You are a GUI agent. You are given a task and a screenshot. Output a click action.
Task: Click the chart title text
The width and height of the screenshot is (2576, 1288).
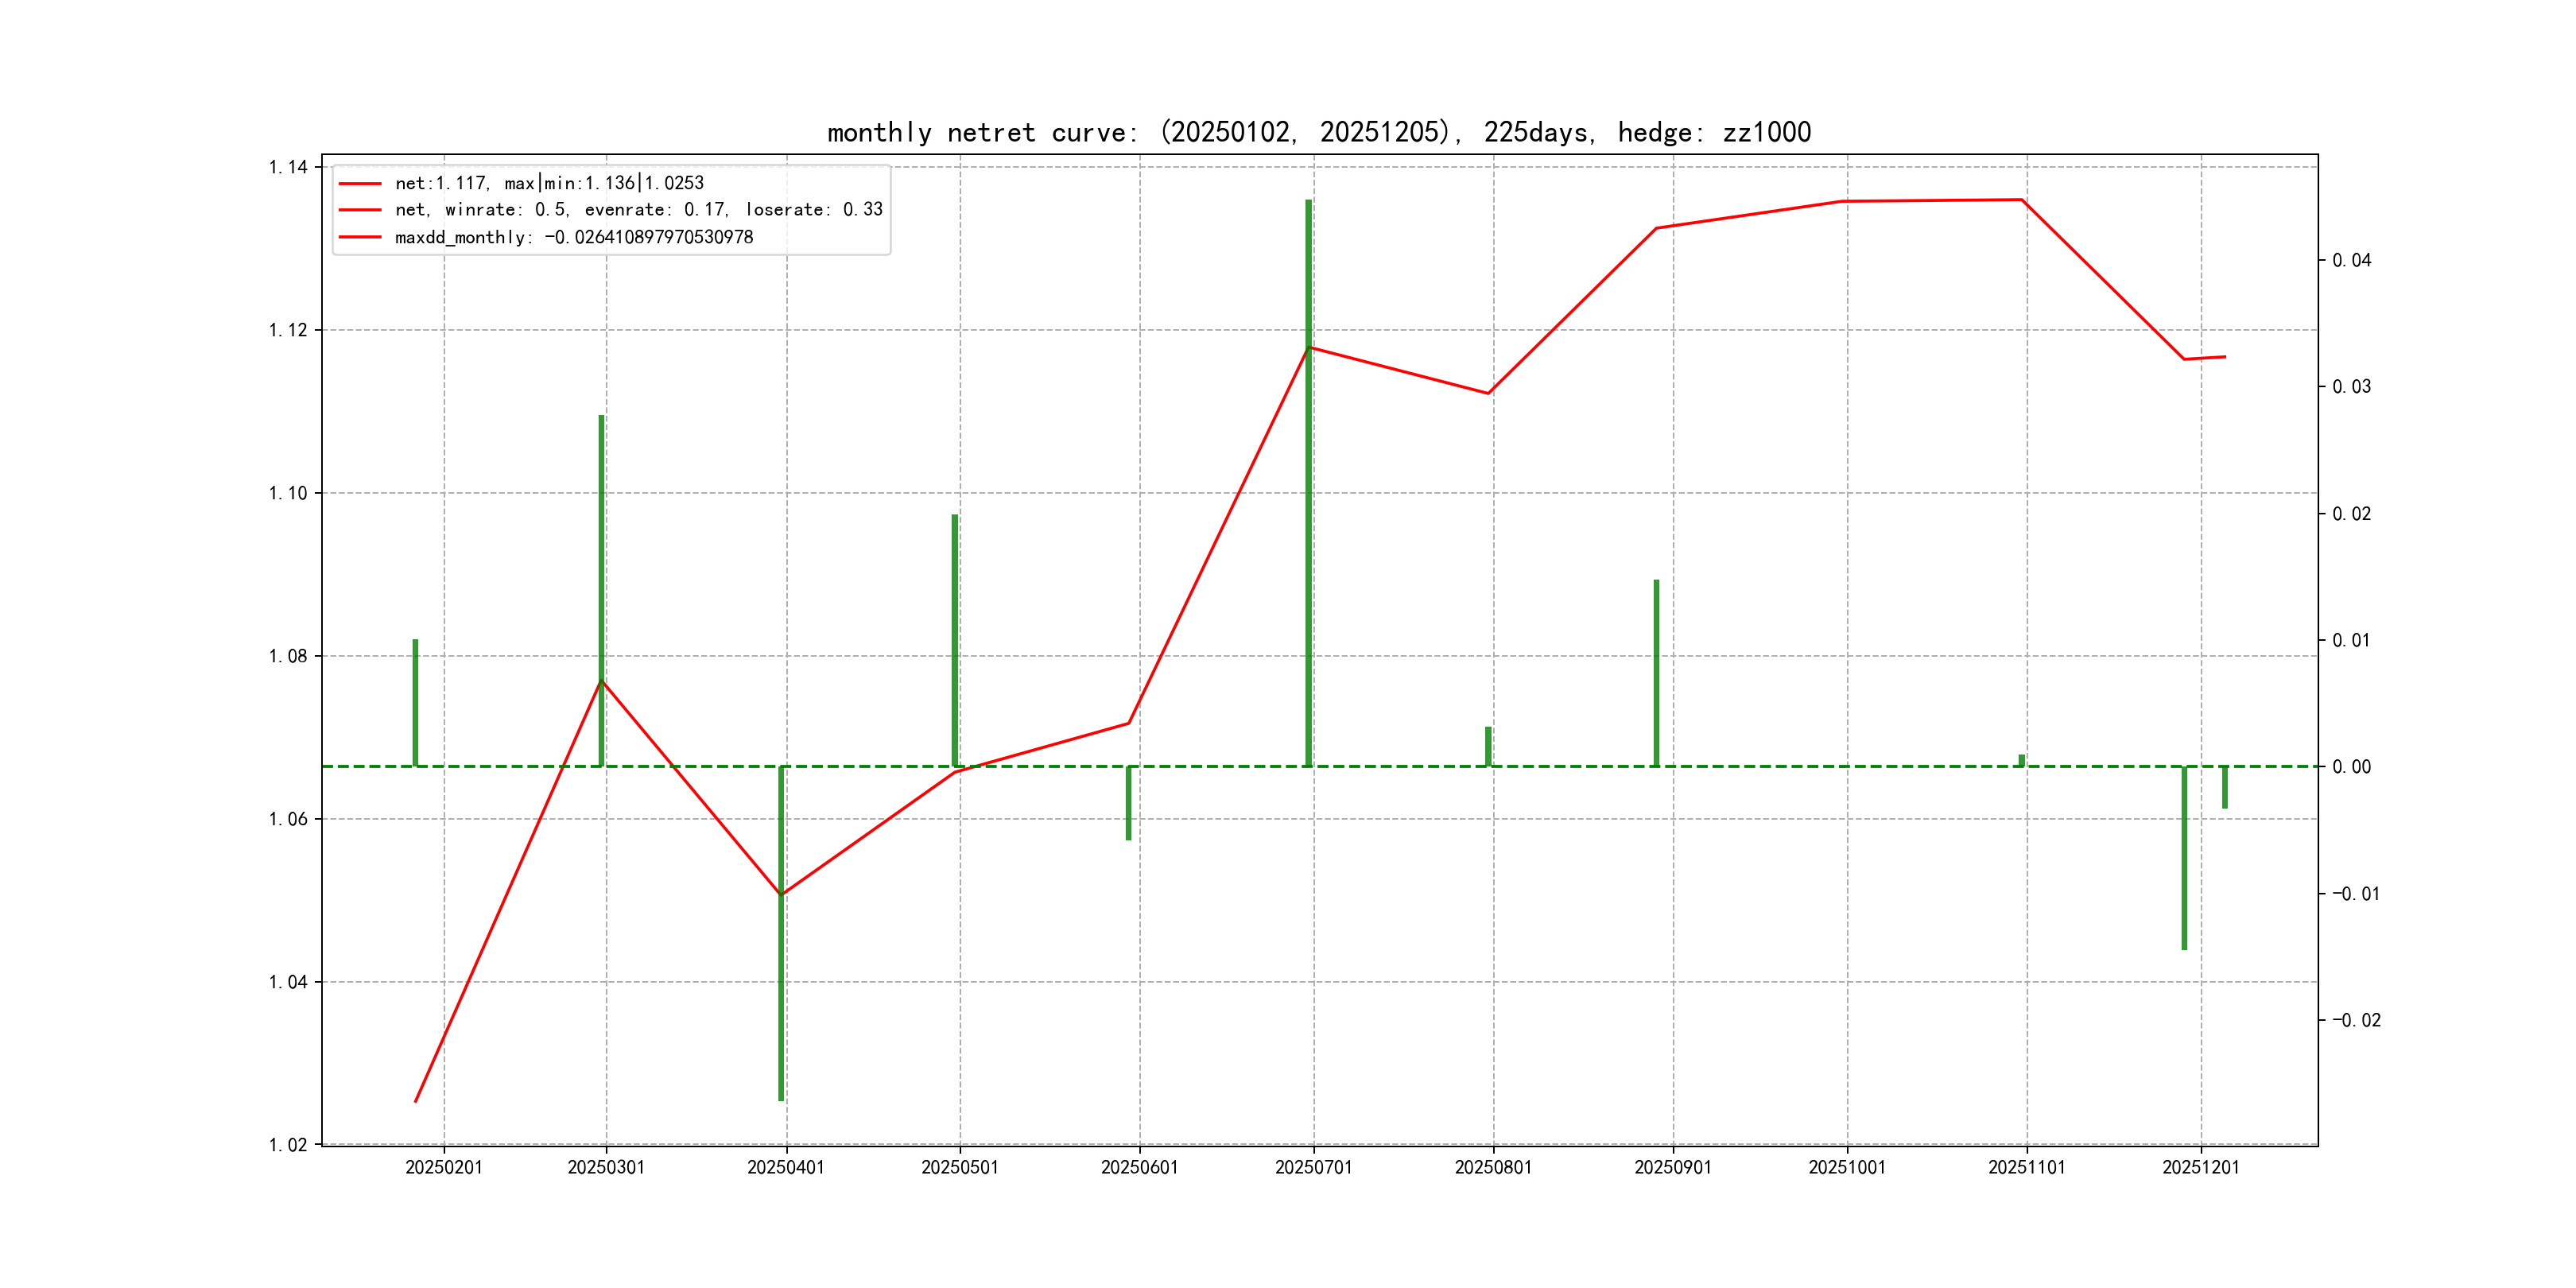coord(1318,132)
